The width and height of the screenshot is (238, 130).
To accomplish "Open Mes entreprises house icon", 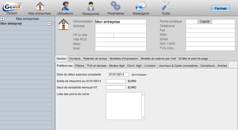I will click(x=40, y=6).
